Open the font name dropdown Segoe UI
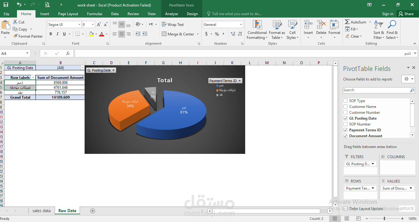419x222 pixels. click(x=79, y=25)
